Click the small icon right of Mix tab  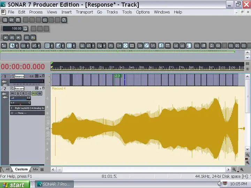pos(42,169)
